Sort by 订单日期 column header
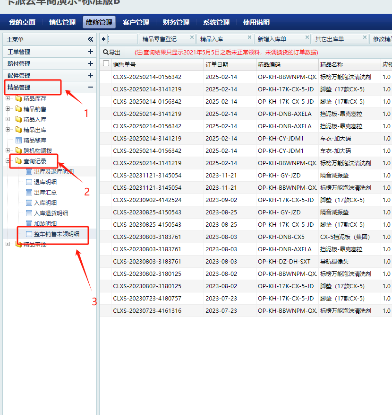The width and height of the screenshot is (392, 415). click(x=217, y=64)
